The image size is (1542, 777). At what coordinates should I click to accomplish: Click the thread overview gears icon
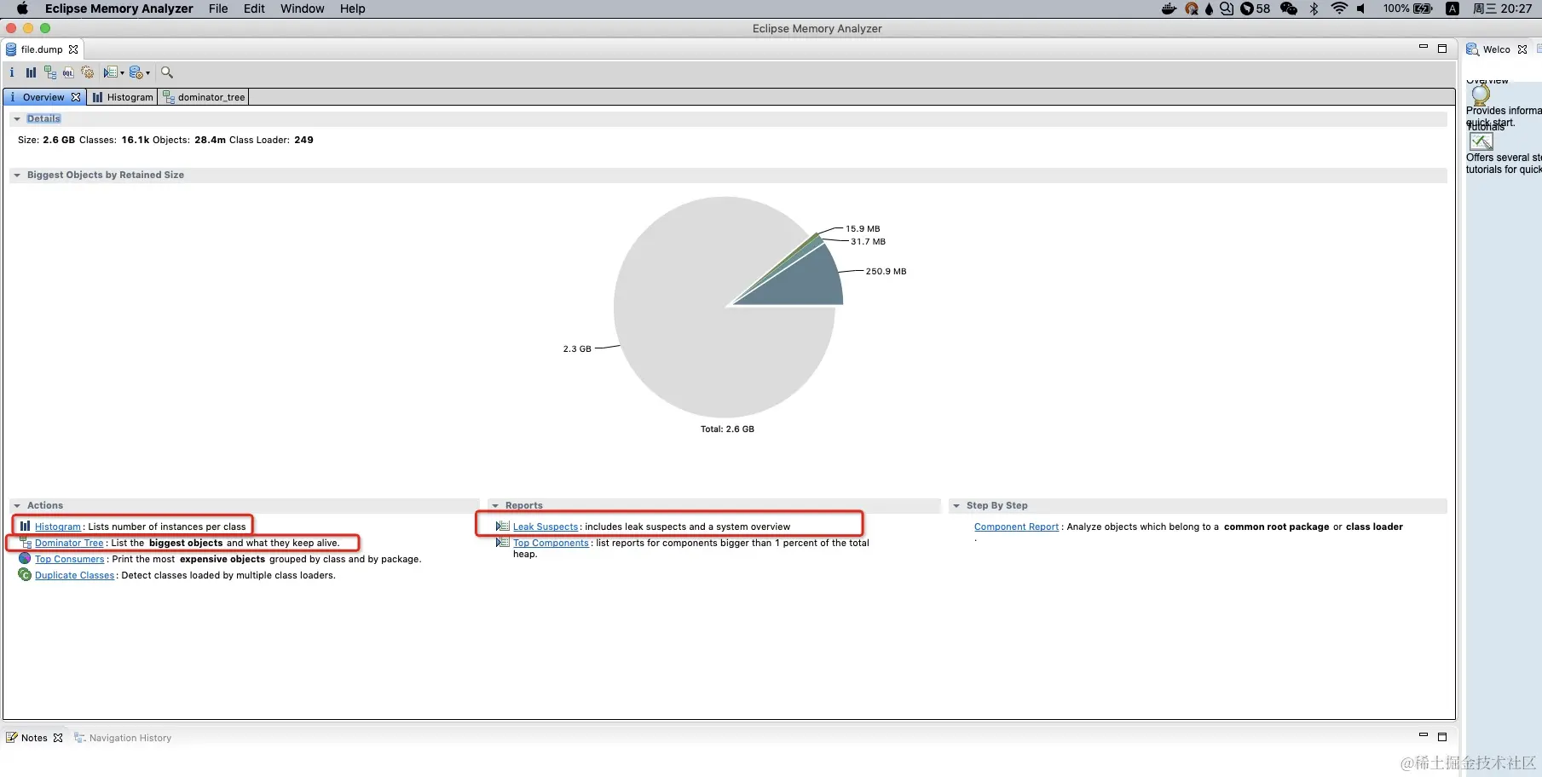click(x=87, y=72)
